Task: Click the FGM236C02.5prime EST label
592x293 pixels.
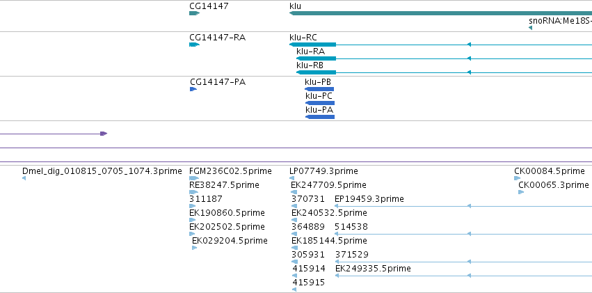Action: coord(230,171)
